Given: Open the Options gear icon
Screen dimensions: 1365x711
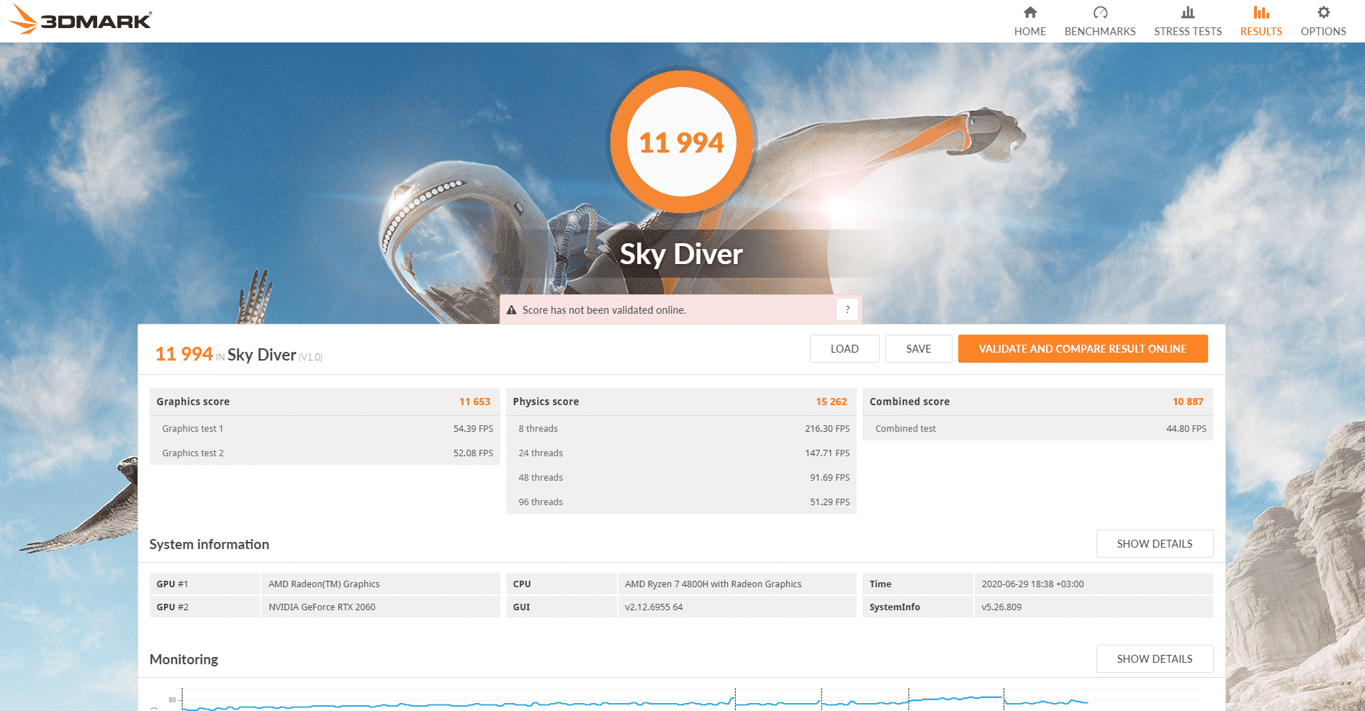Looking at the screenshot, I should coord(1323,12).
